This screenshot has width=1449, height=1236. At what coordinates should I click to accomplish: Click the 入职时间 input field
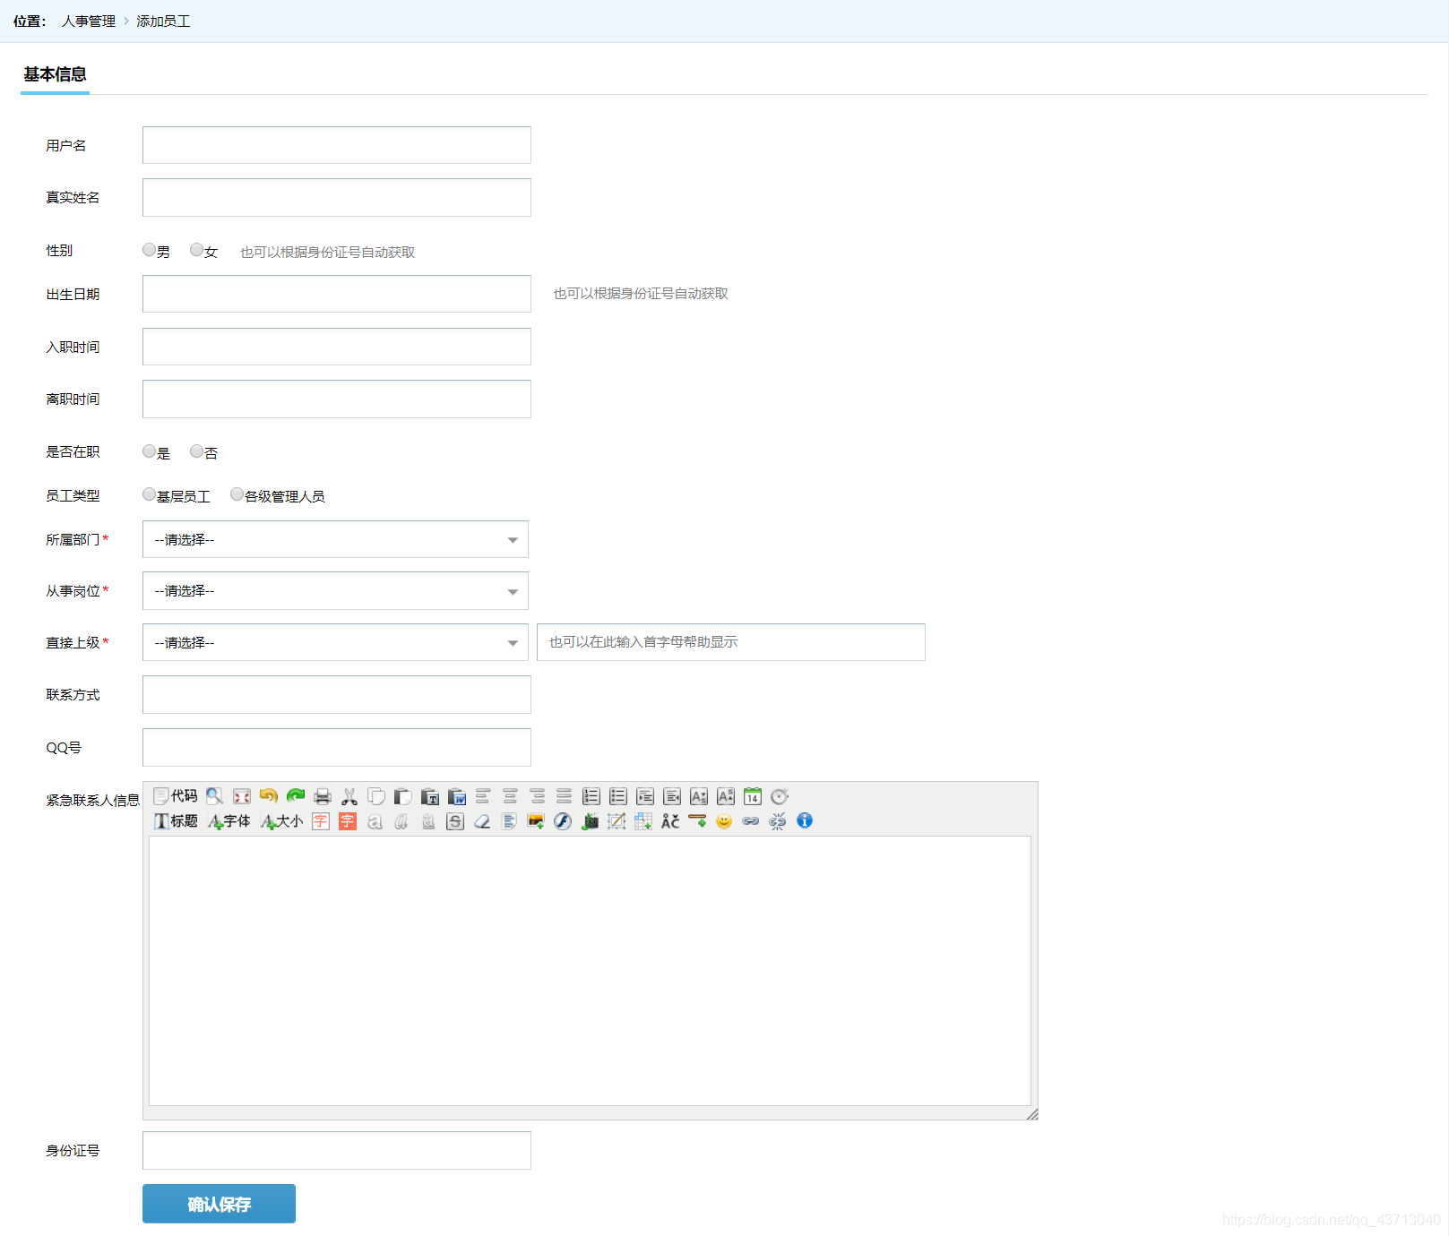(337, 347)
